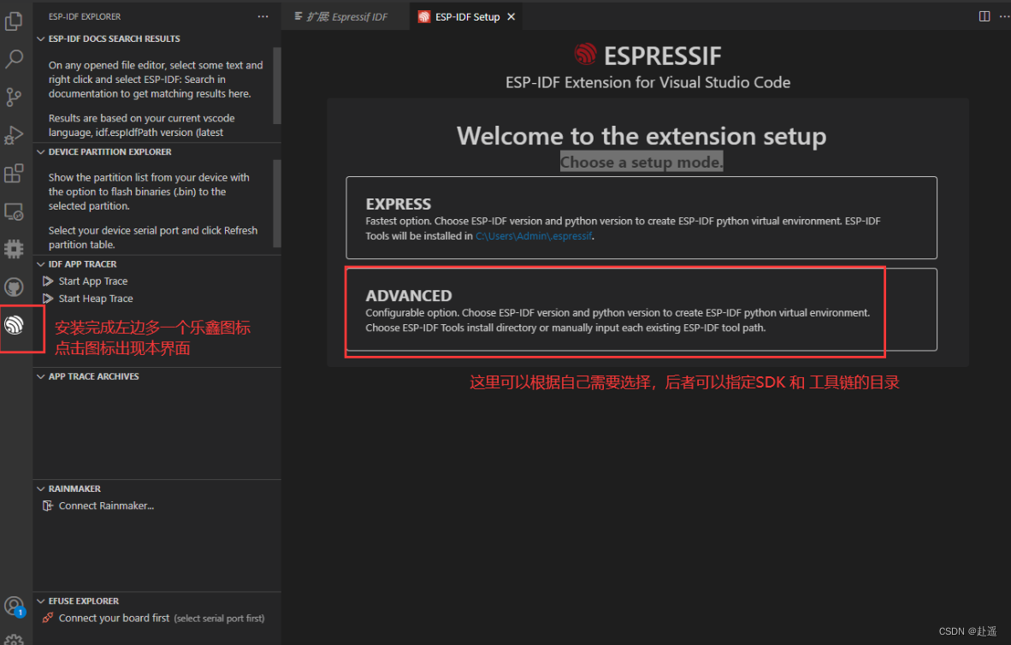1011x645 pixels.
Task: Open Extensions view icon
Action: 14,173
